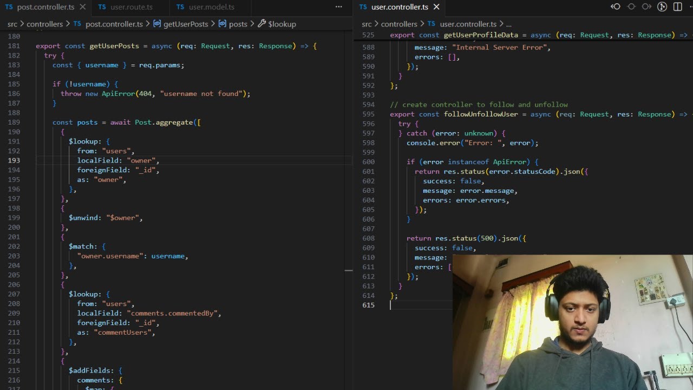Viewport: 693px width, 390px height.
Task: Click the '// create controller to follow and unfollow' comment
Action: click(x=479, y=105)
